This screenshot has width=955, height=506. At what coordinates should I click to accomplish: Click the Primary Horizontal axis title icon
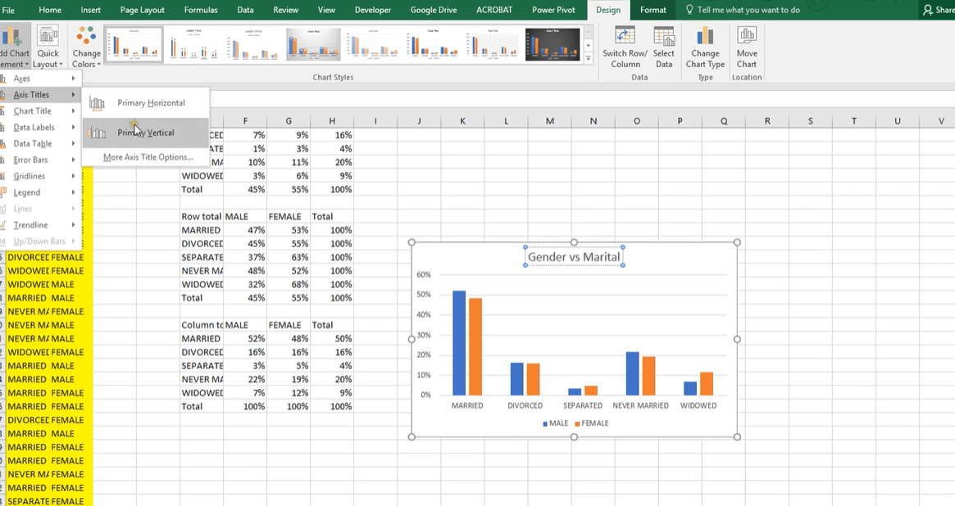coord(97,103)
